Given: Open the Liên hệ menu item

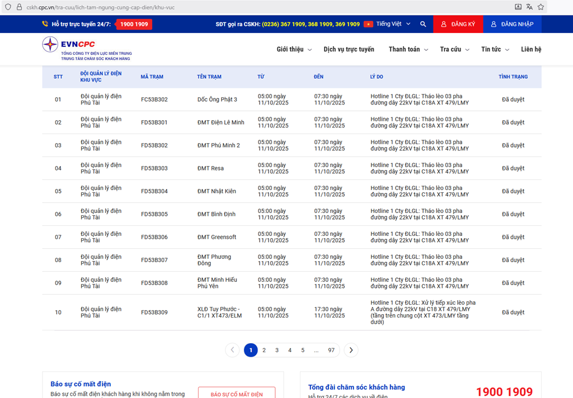Looking at the screenshot, I should (530, 49).
